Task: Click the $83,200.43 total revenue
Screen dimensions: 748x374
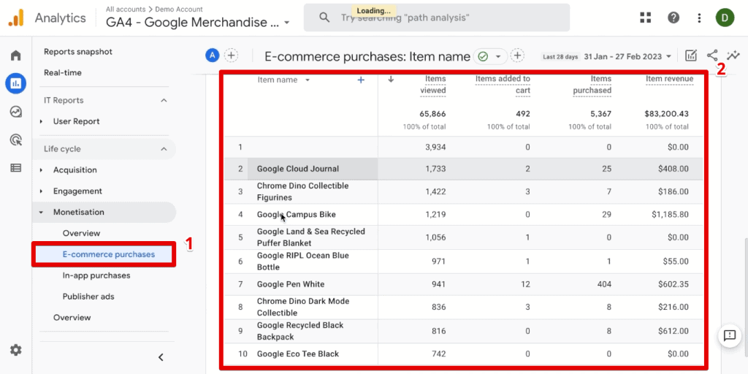Action: (666, 114)
